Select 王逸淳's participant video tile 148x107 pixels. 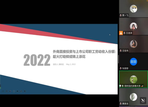(x=133, y=26)
